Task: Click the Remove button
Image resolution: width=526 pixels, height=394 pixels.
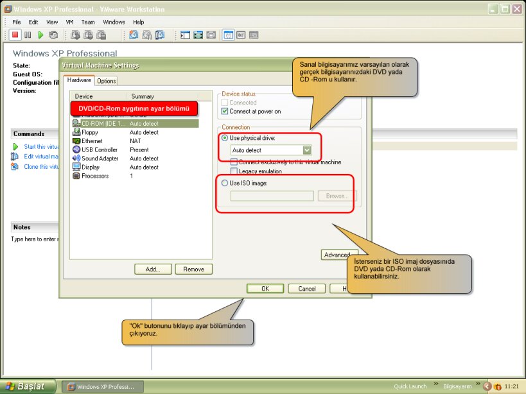Action: coord(193,269)
